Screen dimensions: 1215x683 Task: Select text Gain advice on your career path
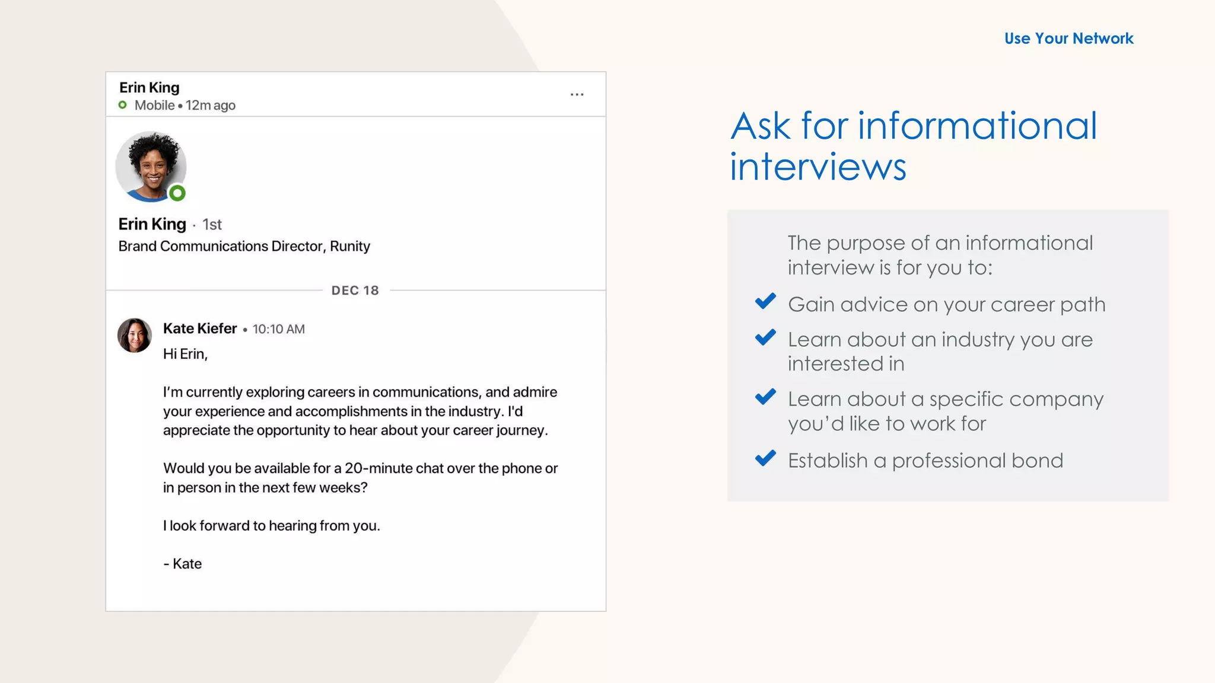pyautogui.click(x=947, y=305)
